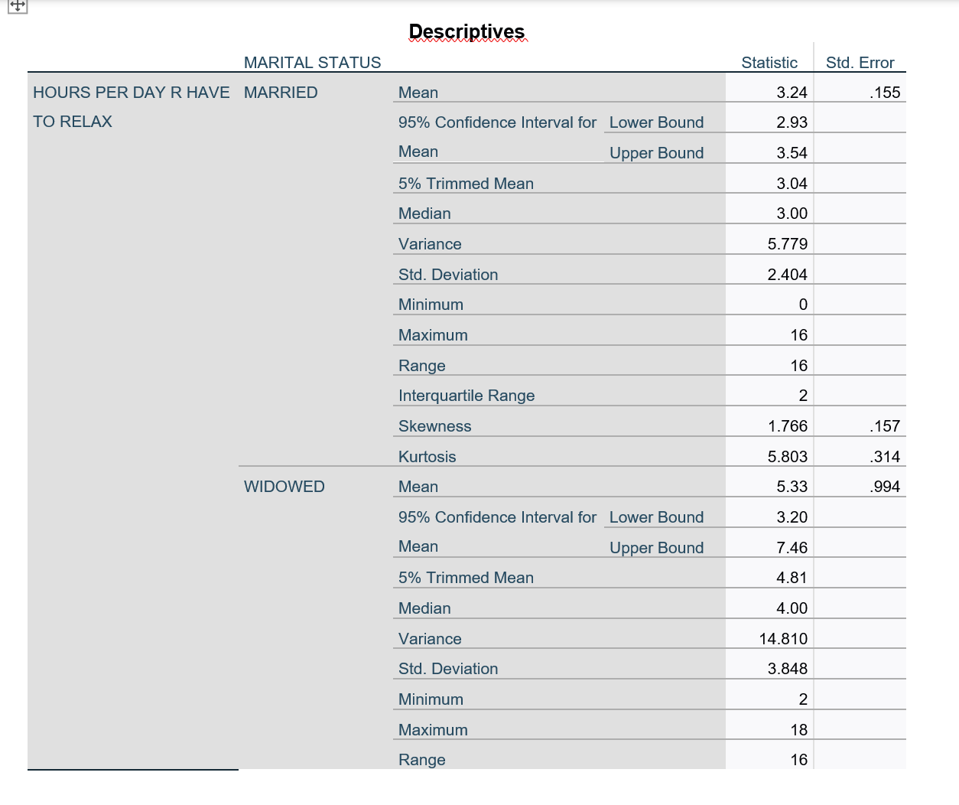959x805 pixels.
Task: Click the WIDOWED group label
Action: (284, 486)
